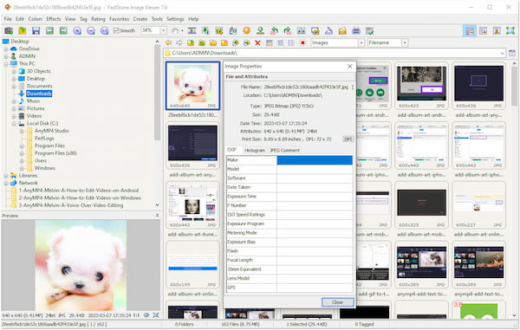This screenshot has width=520, height=330.
Task: Click the scanner acquire camera icon
Action: (9, 31)
